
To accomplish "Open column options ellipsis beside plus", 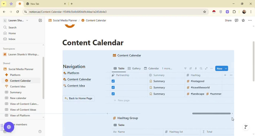I will pos(231,75).
